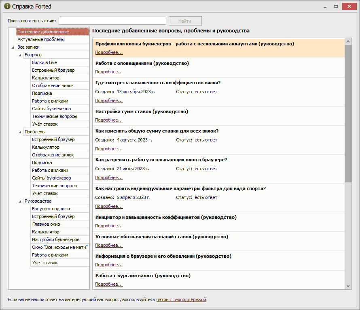Open "Подробнее..." for browser update information guide

point(109,265)
